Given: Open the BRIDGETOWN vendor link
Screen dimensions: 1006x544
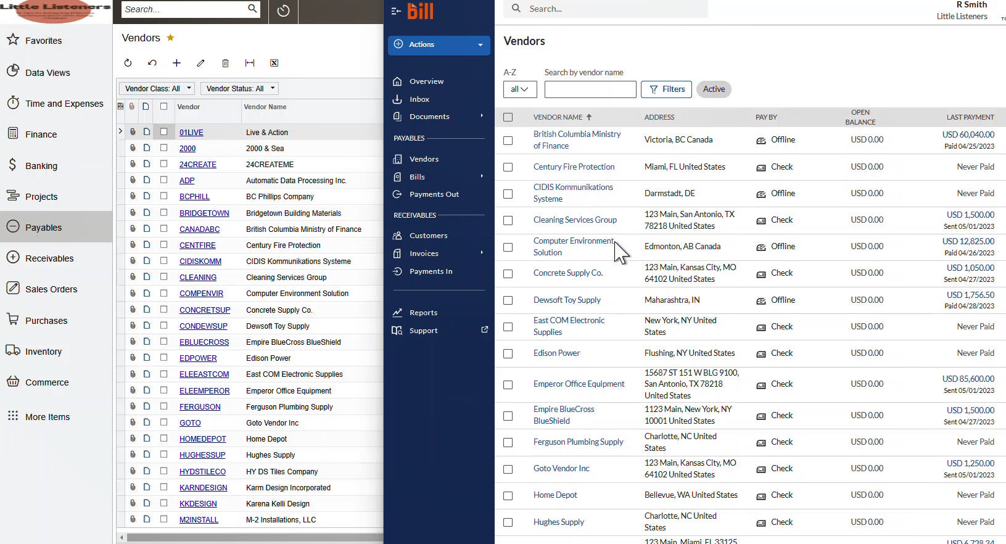Looking at the screenshot, I should pyautogui.click(x=204, y=213).
